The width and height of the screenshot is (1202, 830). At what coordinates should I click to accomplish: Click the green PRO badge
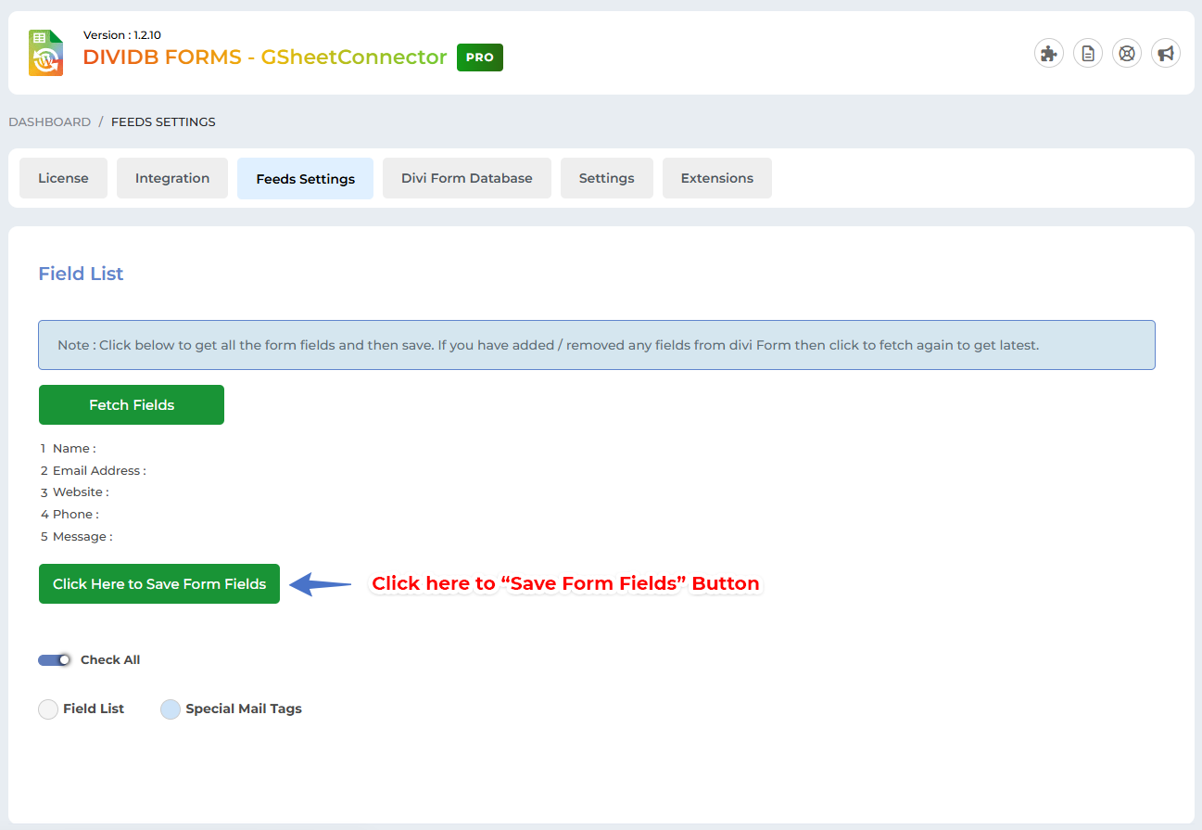[479, 57]
